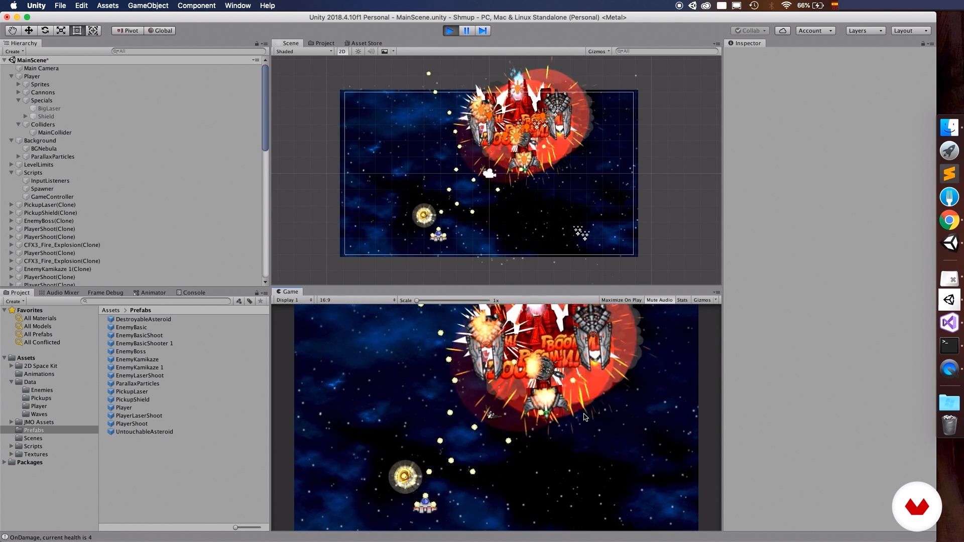Toggle Global handle rotation

pos(160,31)
